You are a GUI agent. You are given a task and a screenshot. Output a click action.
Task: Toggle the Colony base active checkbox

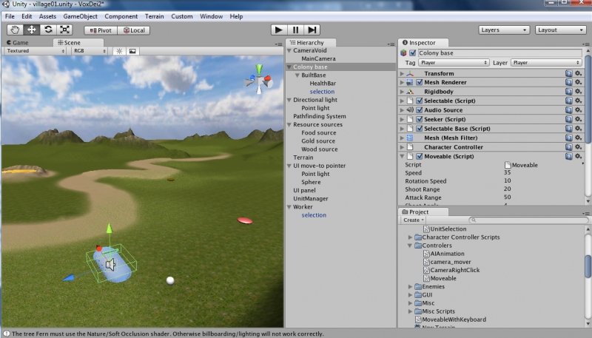[x=413, y=53]
